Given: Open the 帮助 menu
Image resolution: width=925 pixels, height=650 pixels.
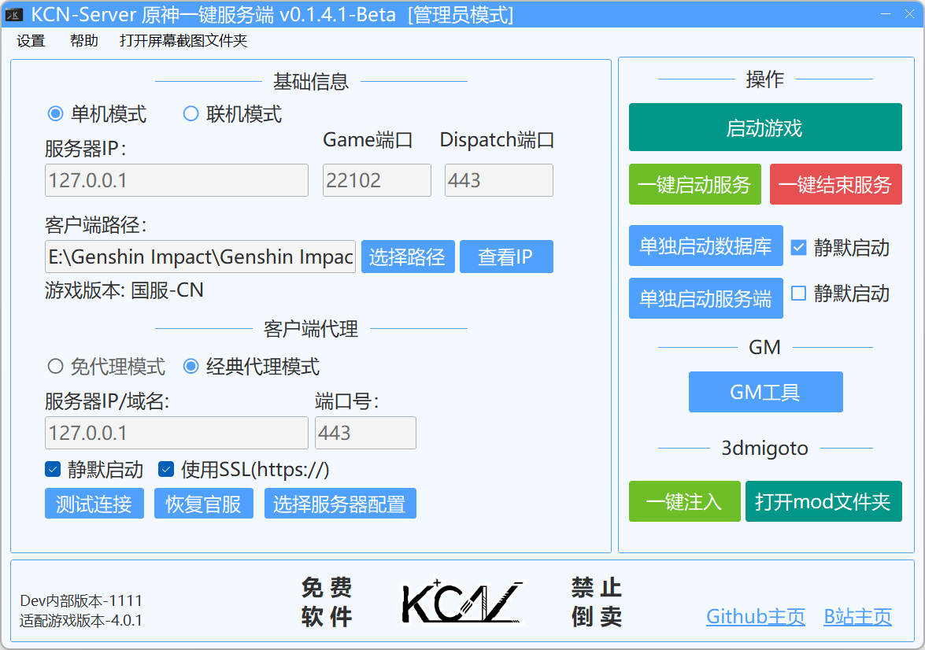Looking at the screenshot, I should point(83,41).
